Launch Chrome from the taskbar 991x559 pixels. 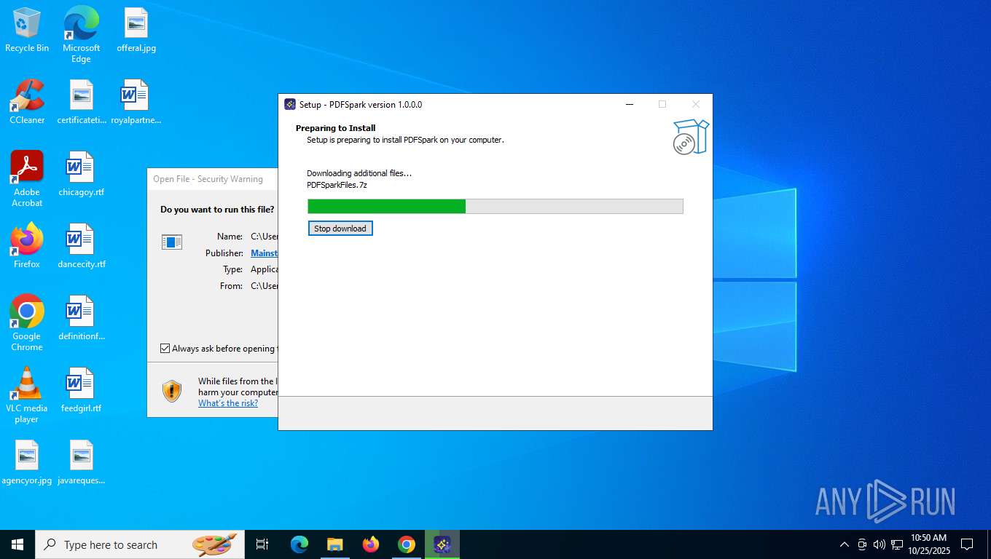(x=407, y=544)
